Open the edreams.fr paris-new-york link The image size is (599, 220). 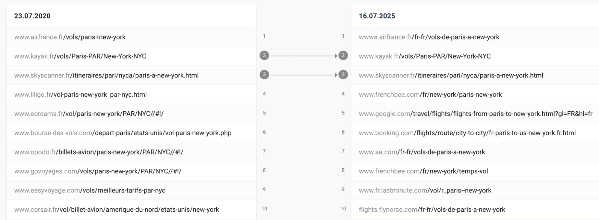(x=89, y=114)
